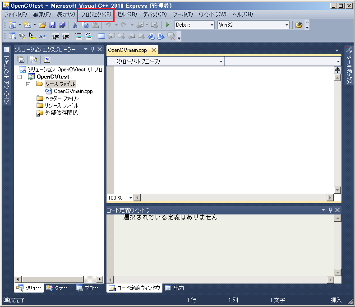
Task: Click the Paste clipboard icon
Action: pos(95,25)
